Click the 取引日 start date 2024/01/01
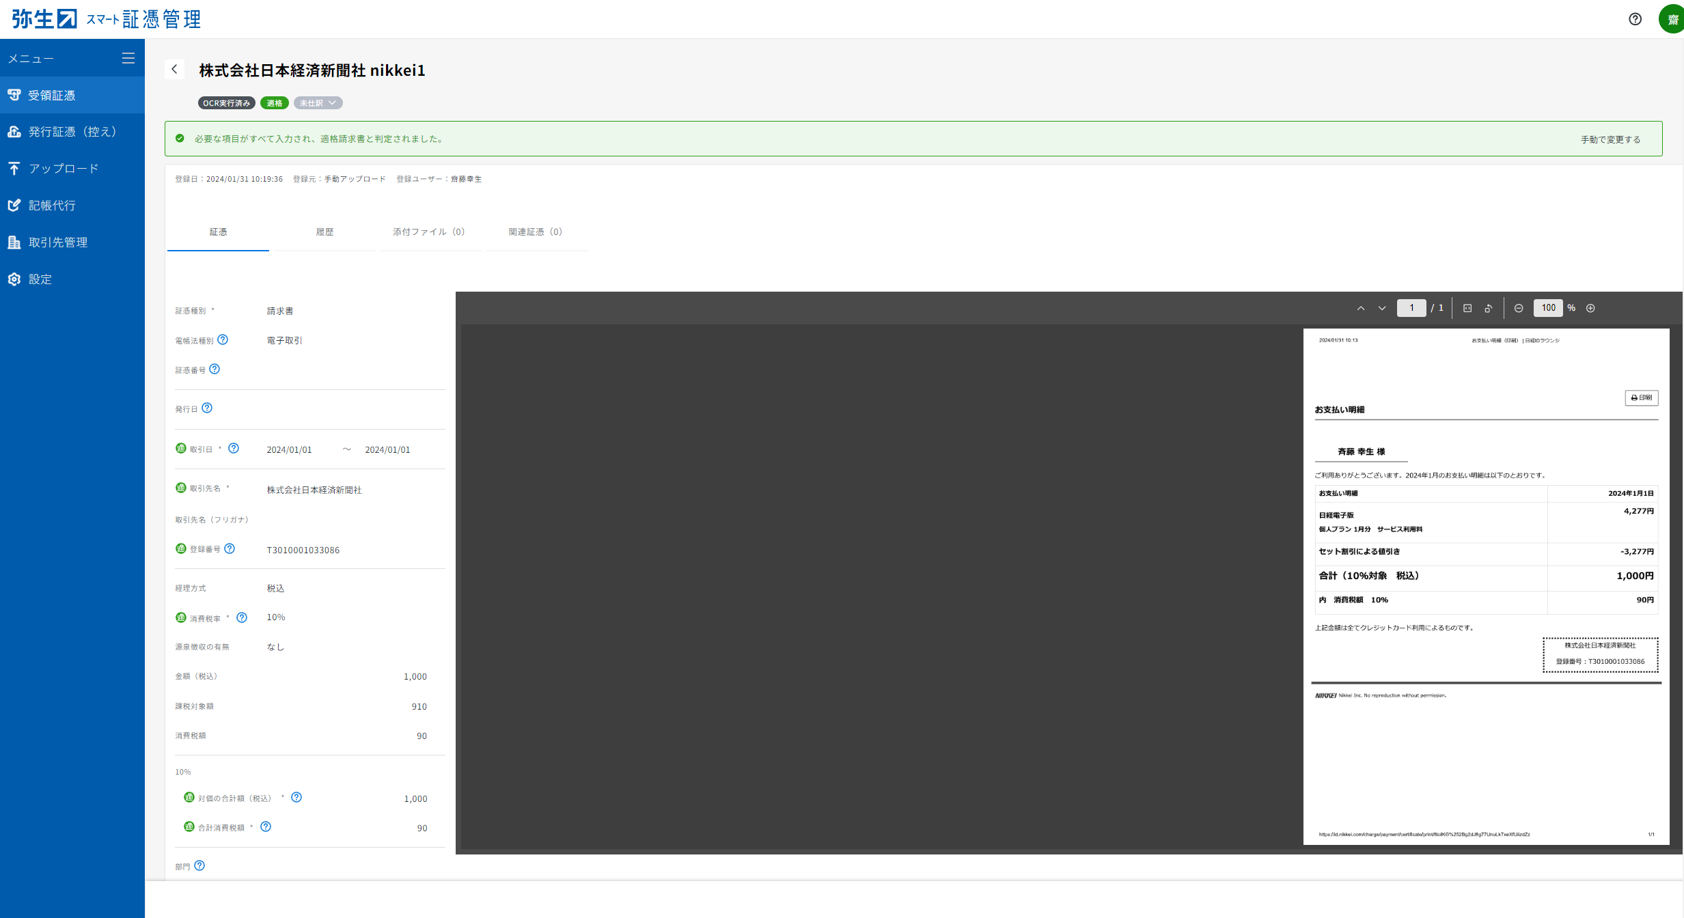 [289, 449]
